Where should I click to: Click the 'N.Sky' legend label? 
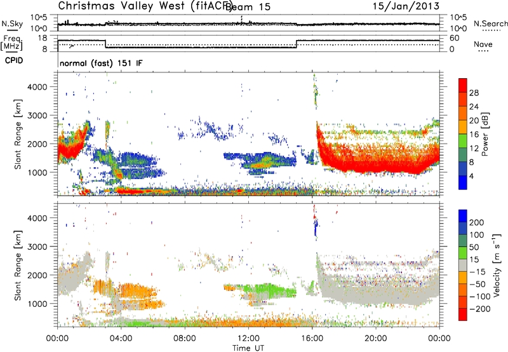pyautogui.click(x=12, y=24)
